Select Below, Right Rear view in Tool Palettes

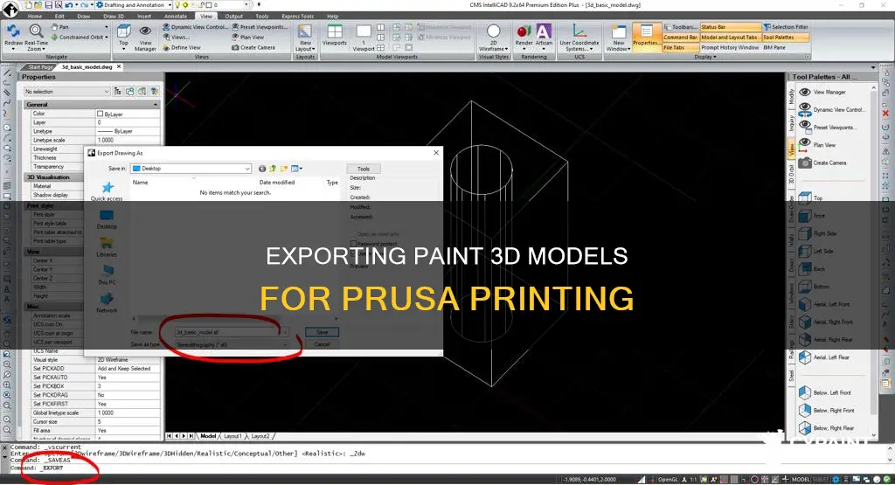[x=827, y=428]
